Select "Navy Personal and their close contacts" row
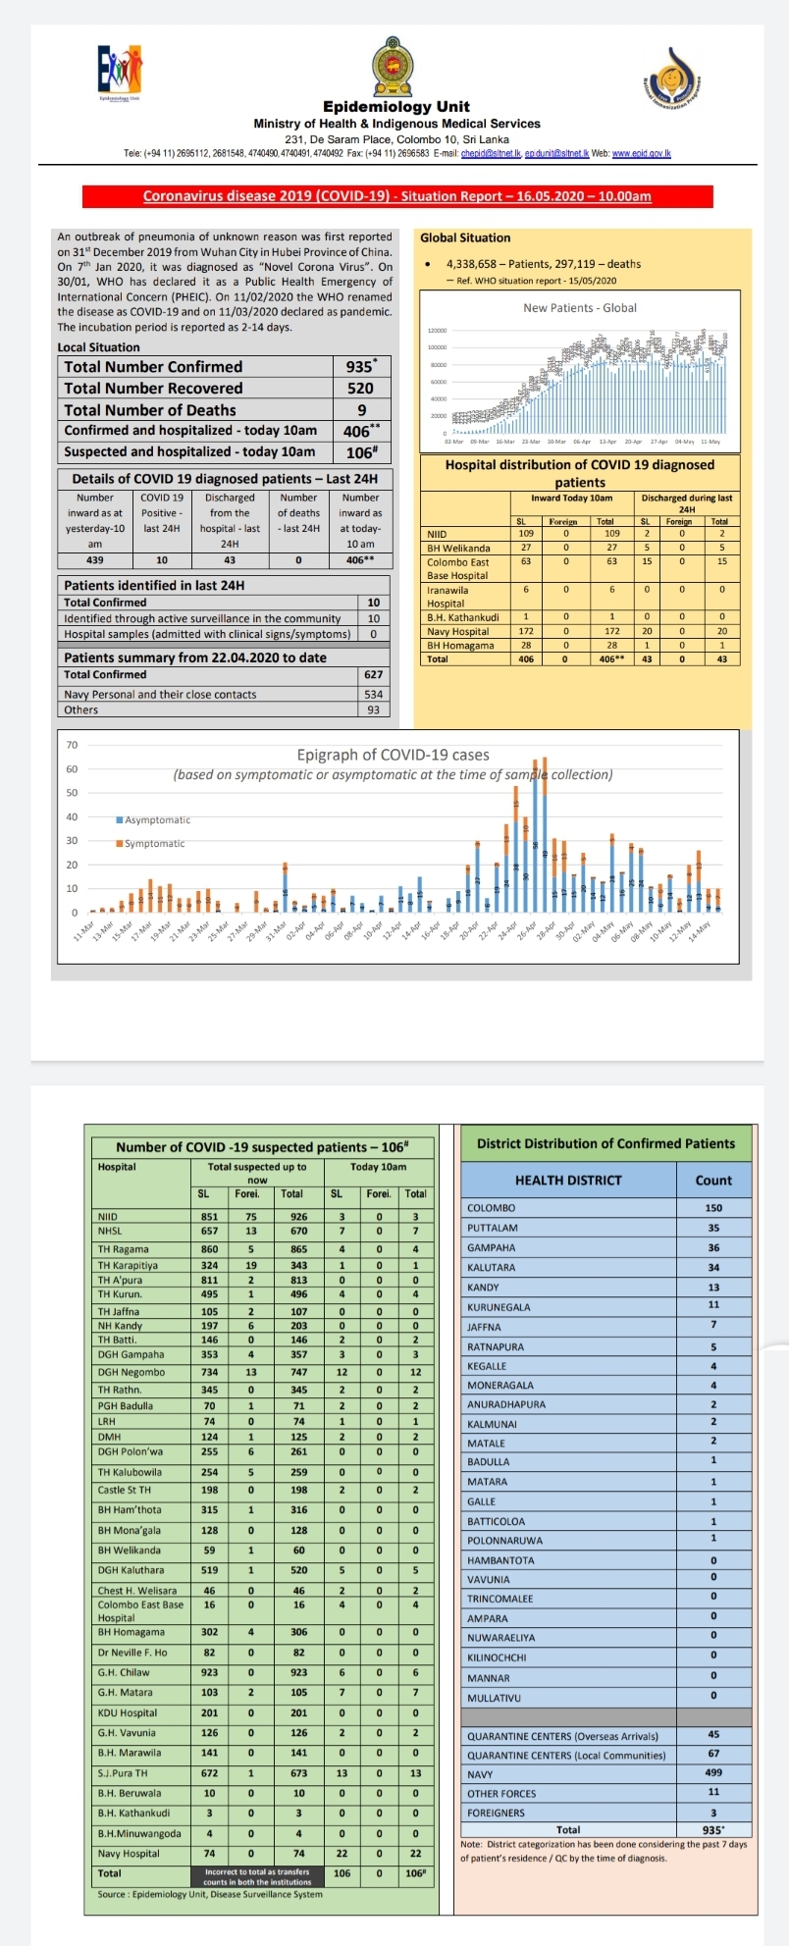Screen dimensions: 789x1946 [x=225, y=695]
